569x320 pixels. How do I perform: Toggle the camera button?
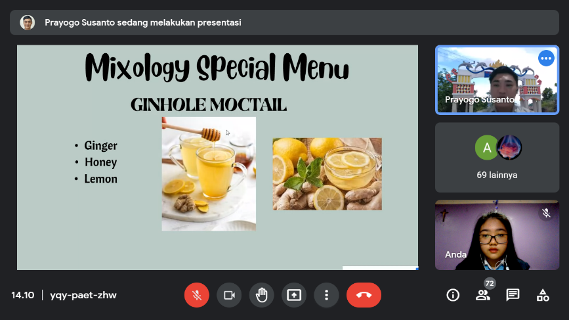(229, 295)
